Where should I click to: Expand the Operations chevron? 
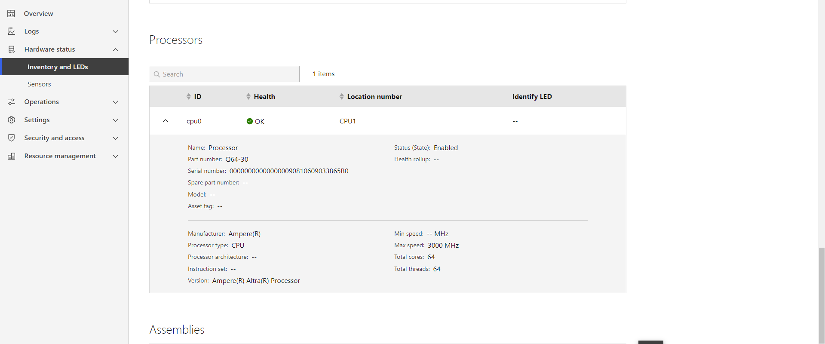[115, 102]
